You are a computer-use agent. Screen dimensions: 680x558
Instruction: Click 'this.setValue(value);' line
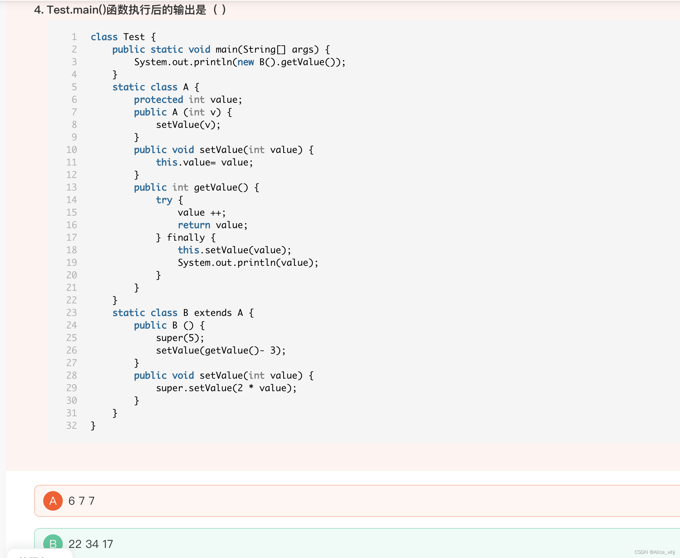tap(234, 250)
